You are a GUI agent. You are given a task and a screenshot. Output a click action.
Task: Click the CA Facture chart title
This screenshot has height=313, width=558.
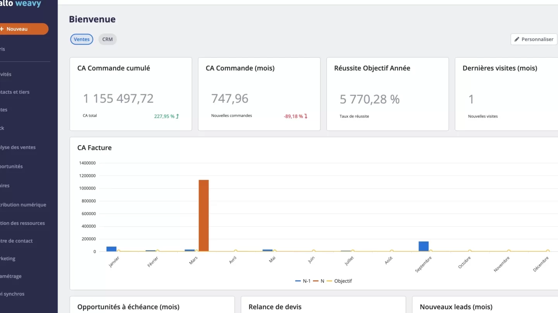[95, 148]
